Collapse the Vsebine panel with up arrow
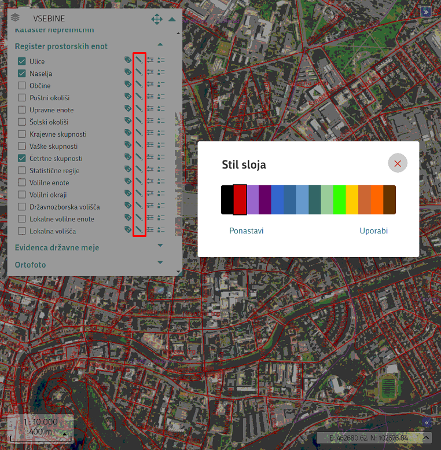This screenshot has width=441, height=450. (172, 19)
